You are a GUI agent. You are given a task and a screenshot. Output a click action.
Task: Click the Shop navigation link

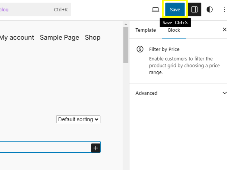pos(93,38)
